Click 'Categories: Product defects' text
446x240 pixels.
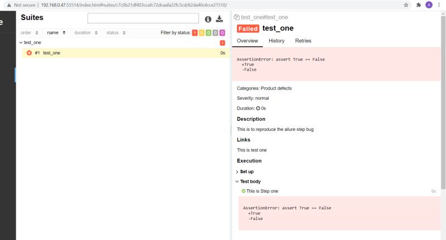click(264, 89)
